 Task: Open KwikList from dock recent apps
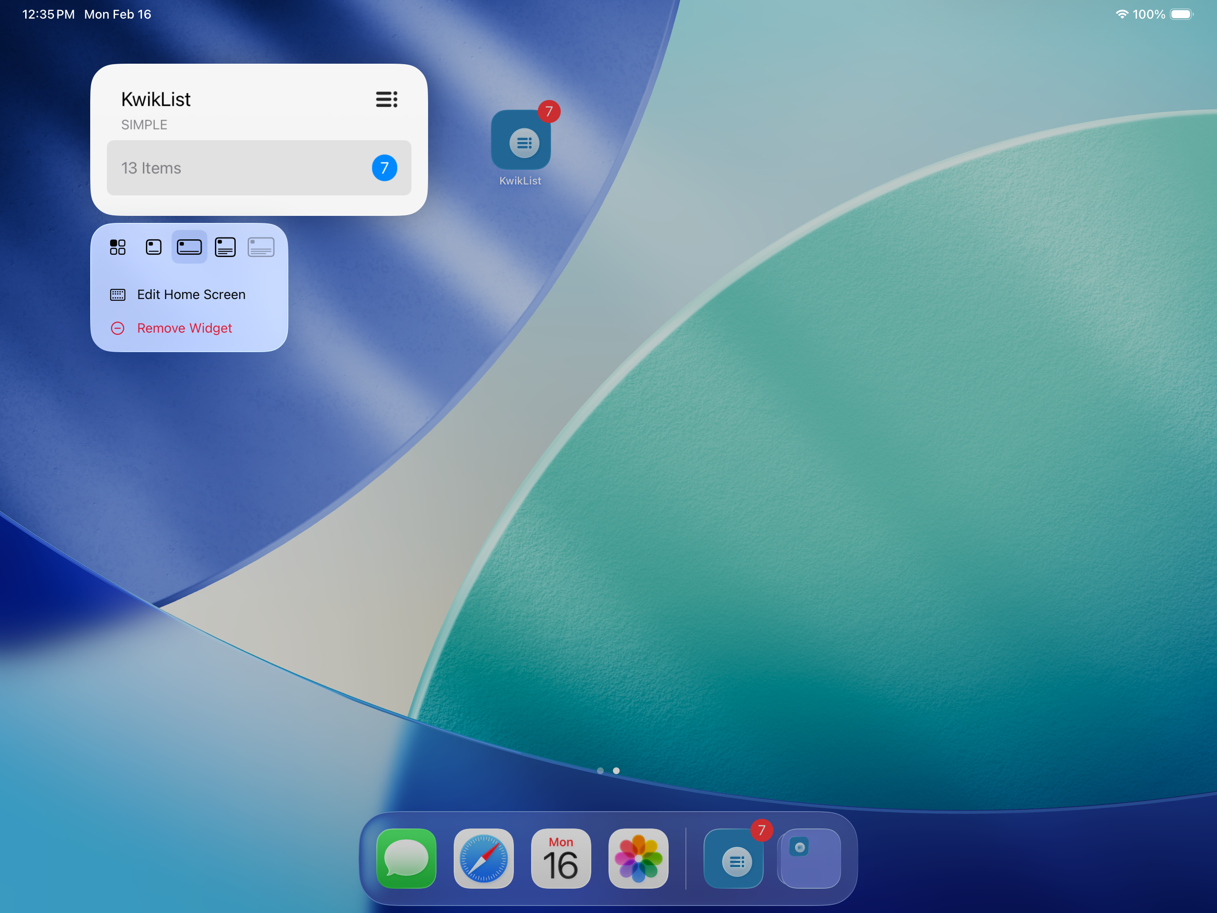733,859
